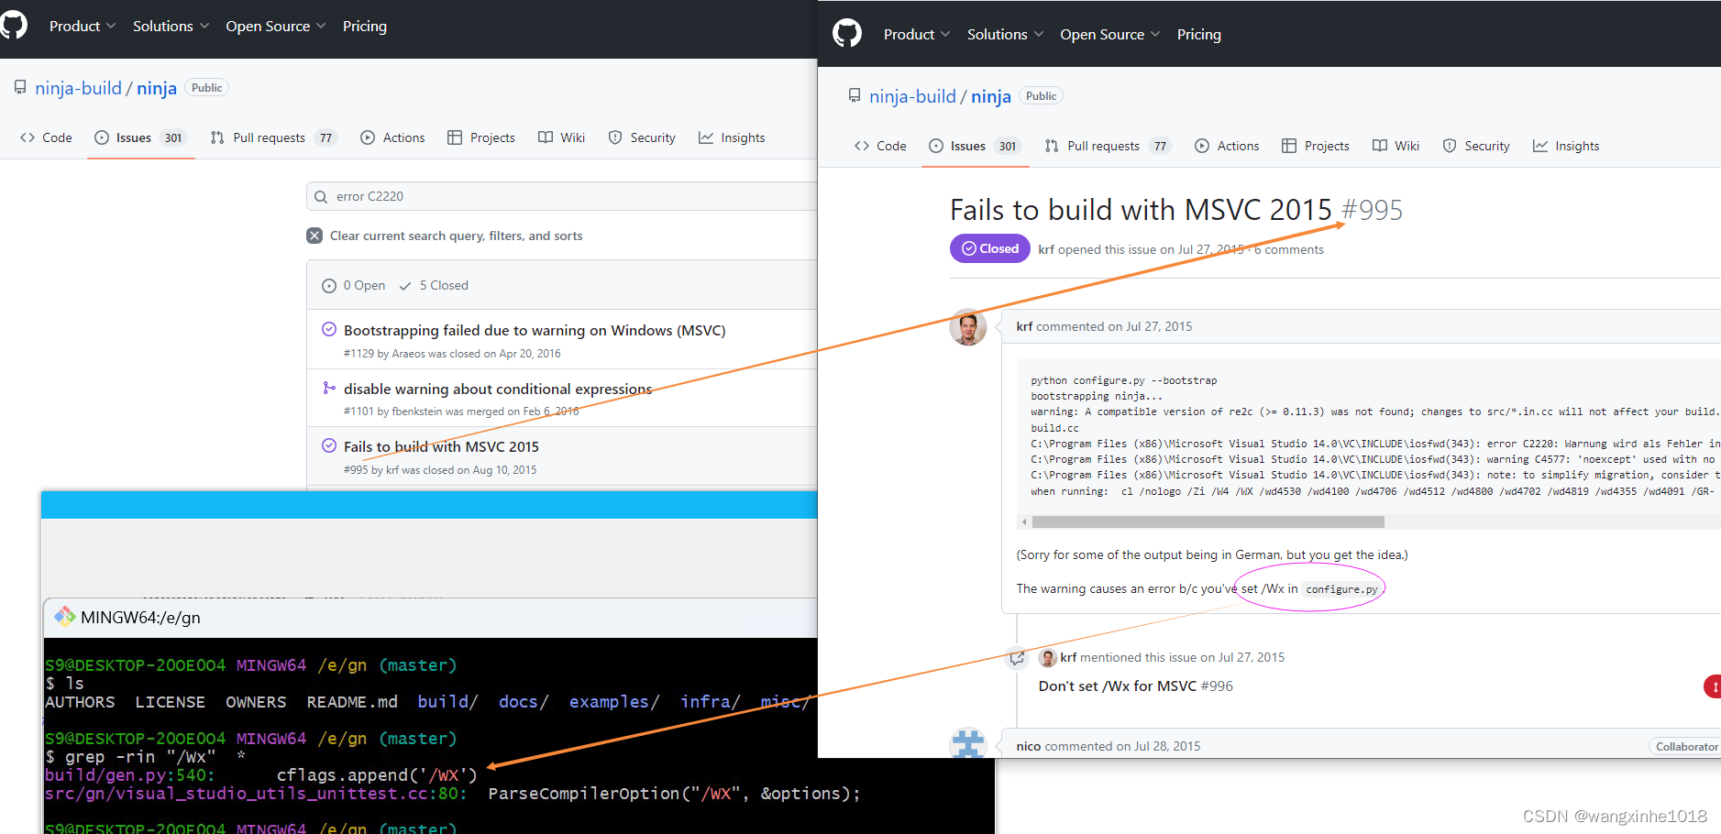The image size is (1721, 834).
Task: Click the Closed status badge
Action: pyautogui.click(x=990, y=248)
